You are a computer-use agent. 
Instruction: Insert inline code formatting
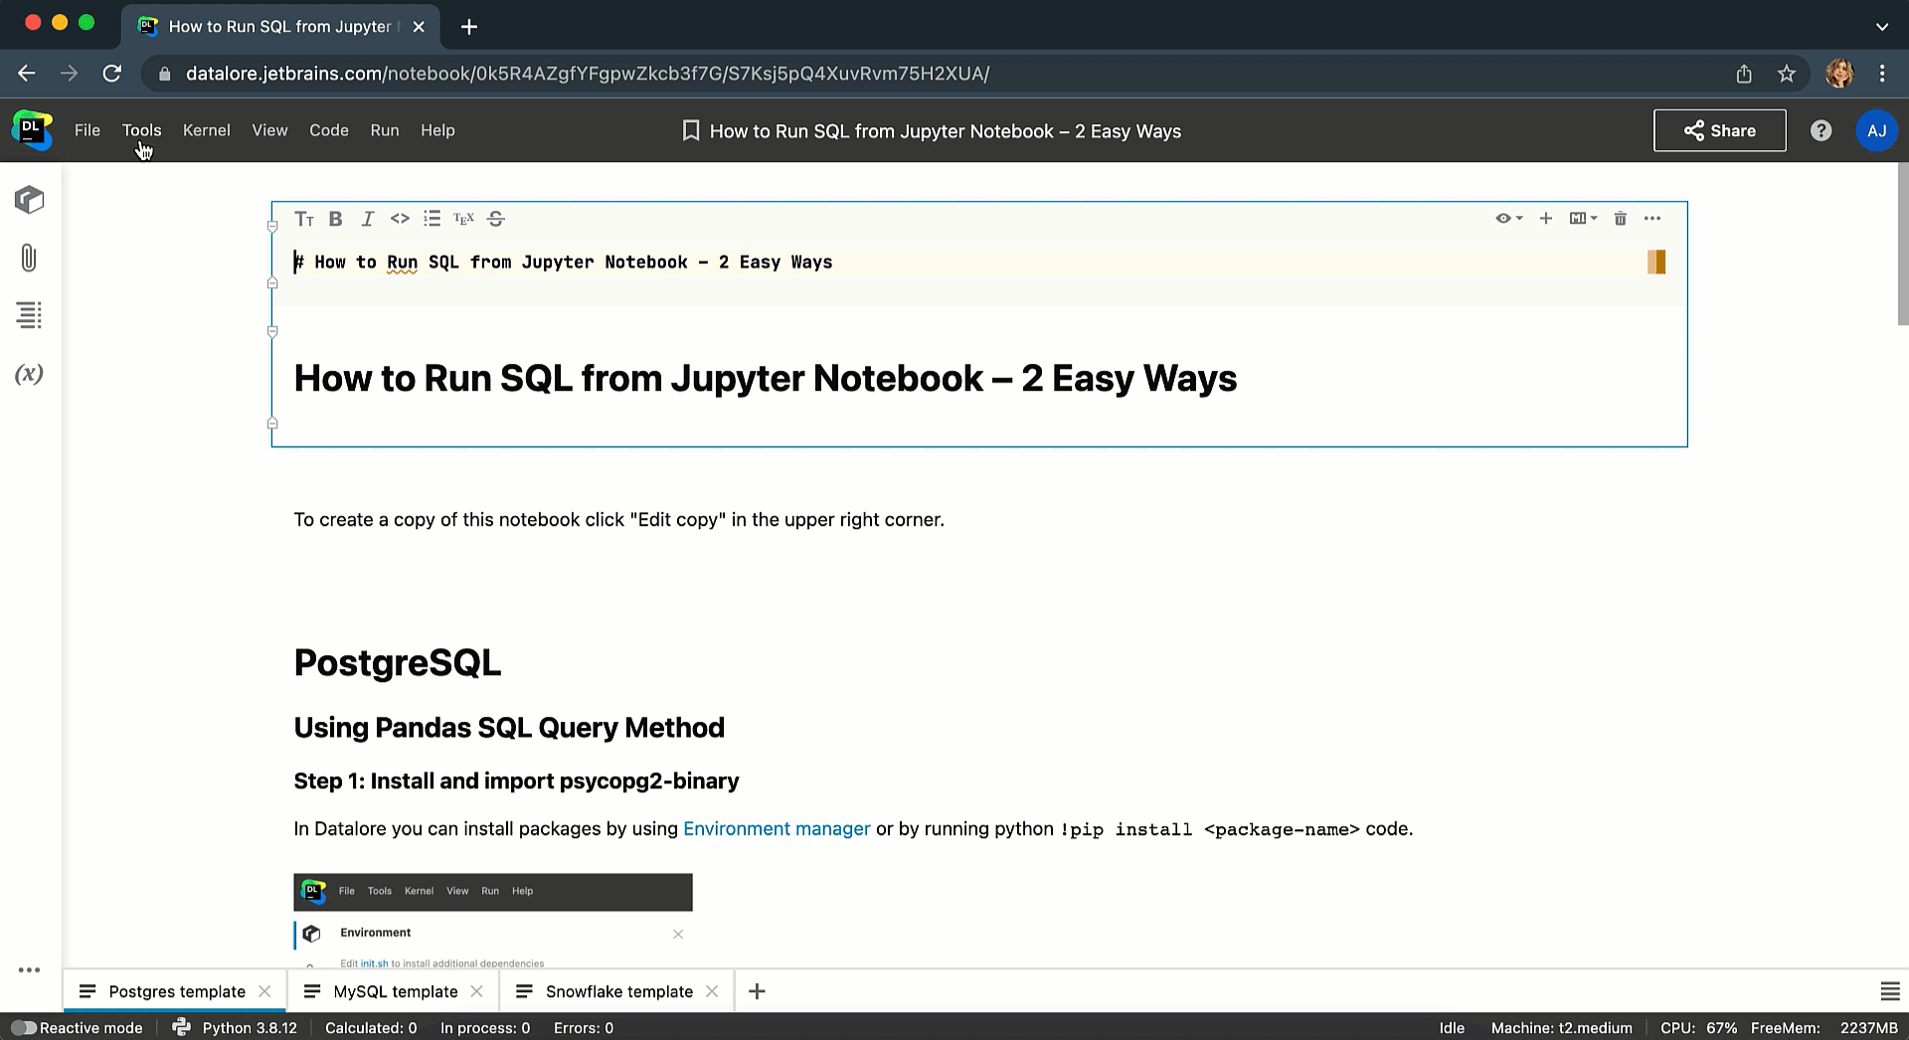(400, 219)
